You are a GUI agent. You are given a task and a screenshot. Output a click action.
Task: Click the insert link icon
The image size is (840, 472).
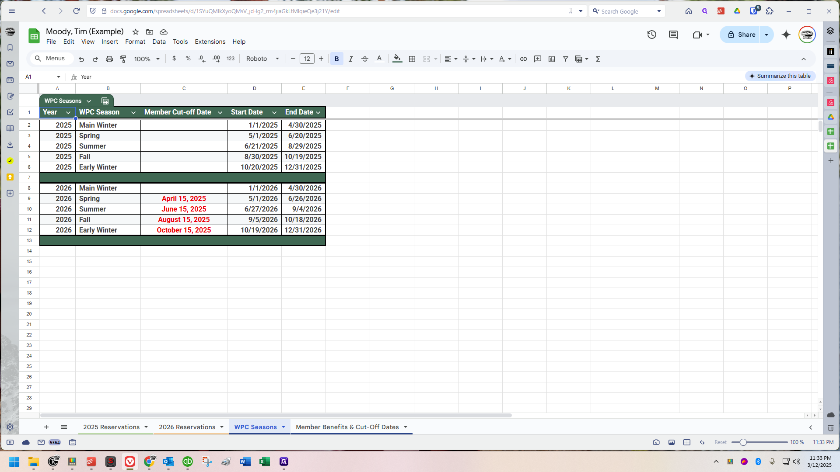523,59
